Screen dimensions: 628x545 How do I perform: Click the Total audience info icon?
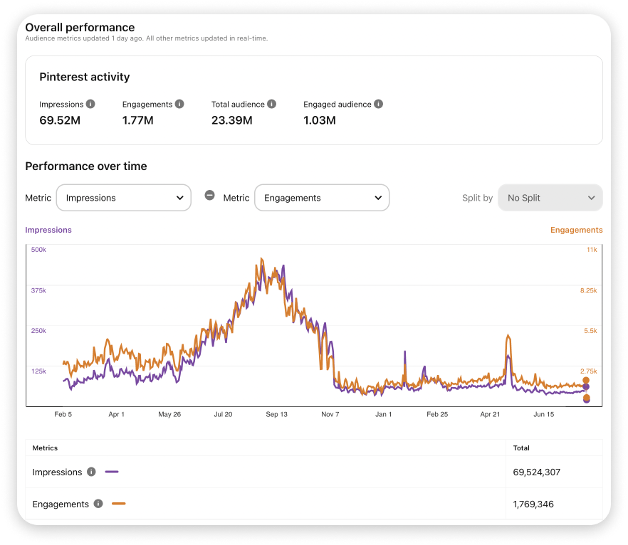271,104
